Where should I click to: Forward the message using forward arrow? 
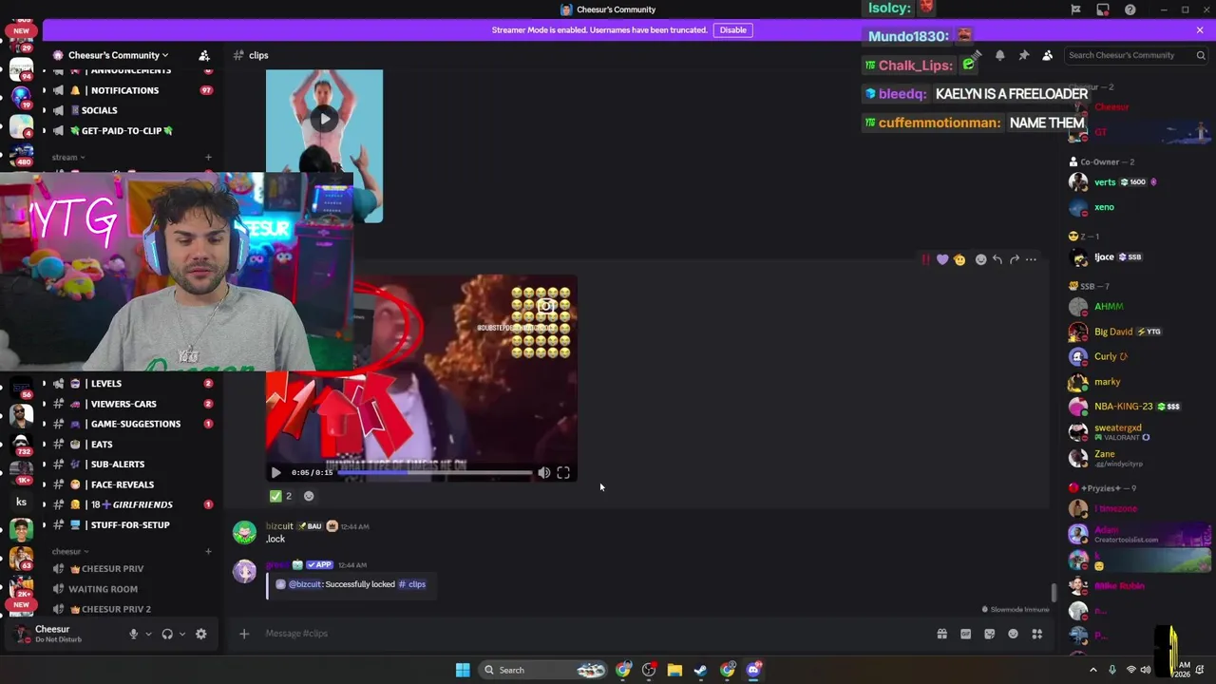pos(1014,259)
